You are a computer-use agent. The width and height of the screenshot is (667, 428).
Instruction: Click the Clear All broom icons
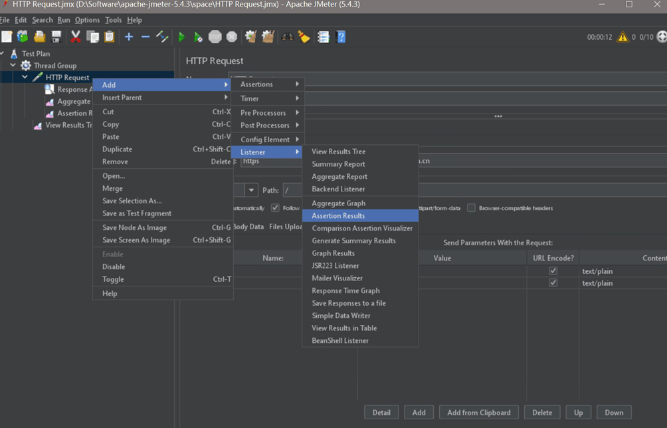[268, 37]
